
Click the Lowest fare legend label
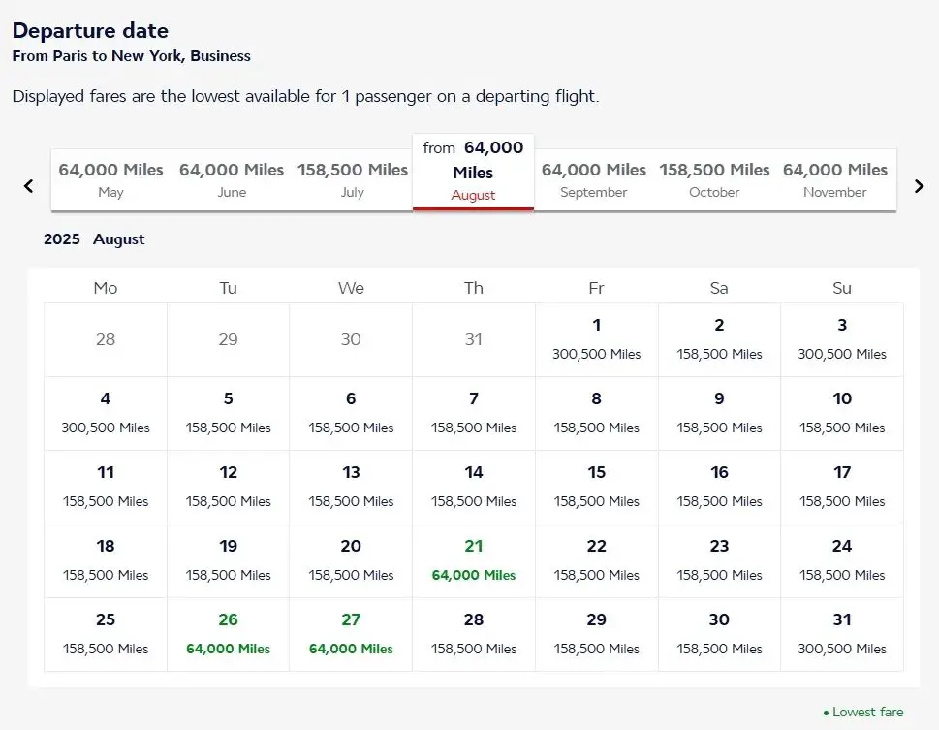(x=867, y=712)
